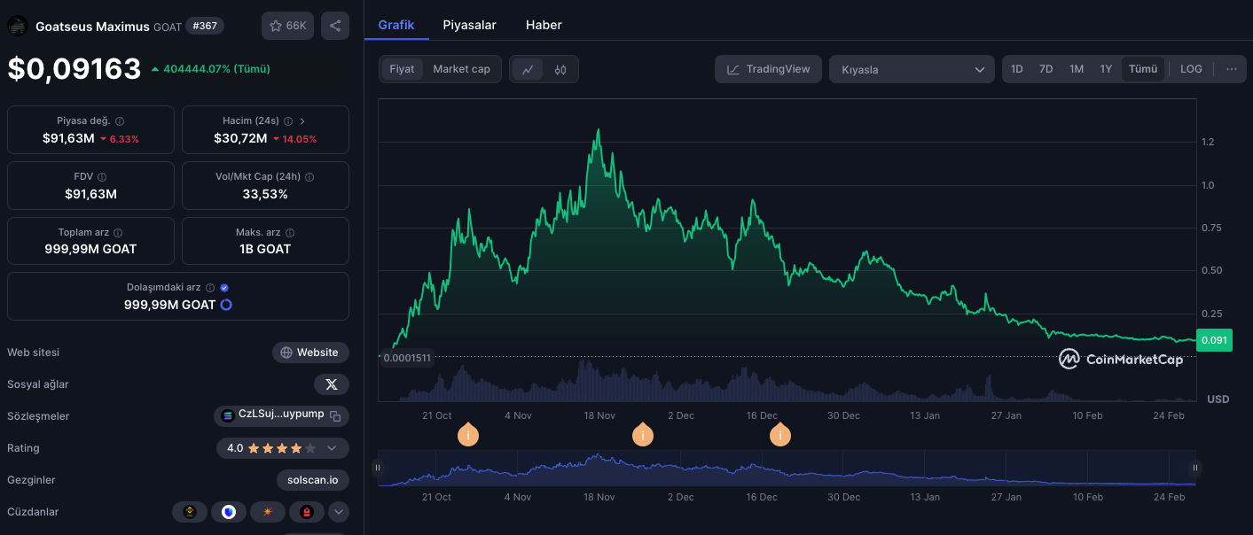Click the Binance wallet icon
The height and width of the screenshot is (535, 1253).
point(190,512)
